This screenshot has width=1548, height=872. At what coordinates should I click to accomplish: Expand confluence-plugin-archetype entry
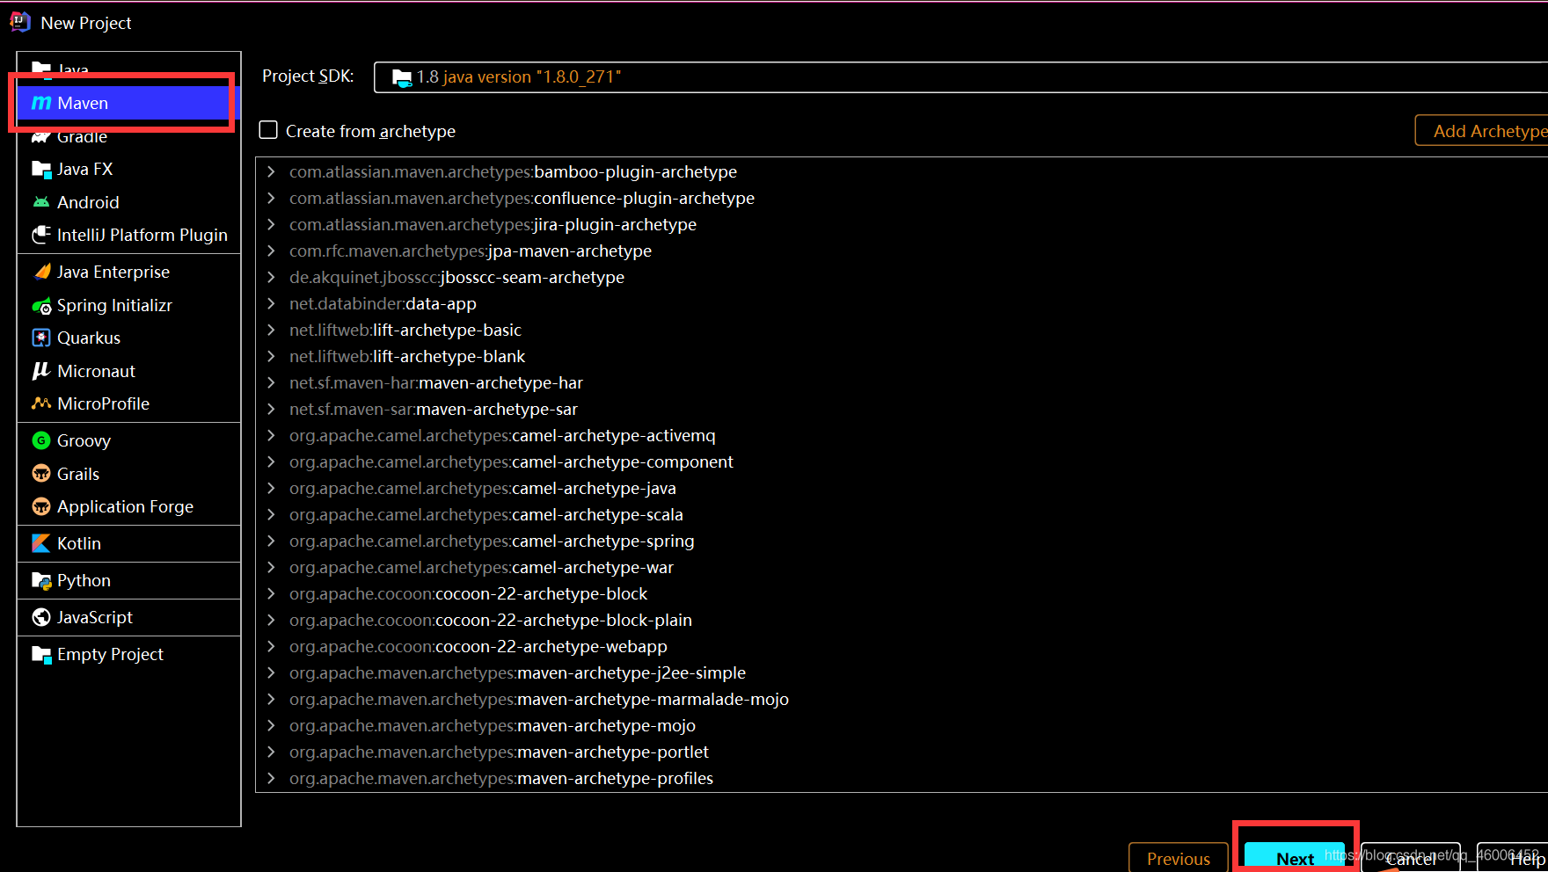click(271, 198)
